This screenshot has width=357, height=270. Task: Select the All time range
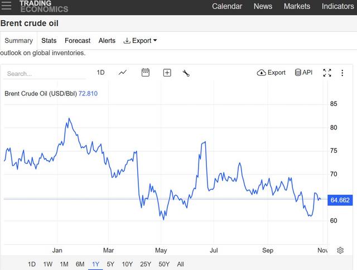tap(180, 264)
